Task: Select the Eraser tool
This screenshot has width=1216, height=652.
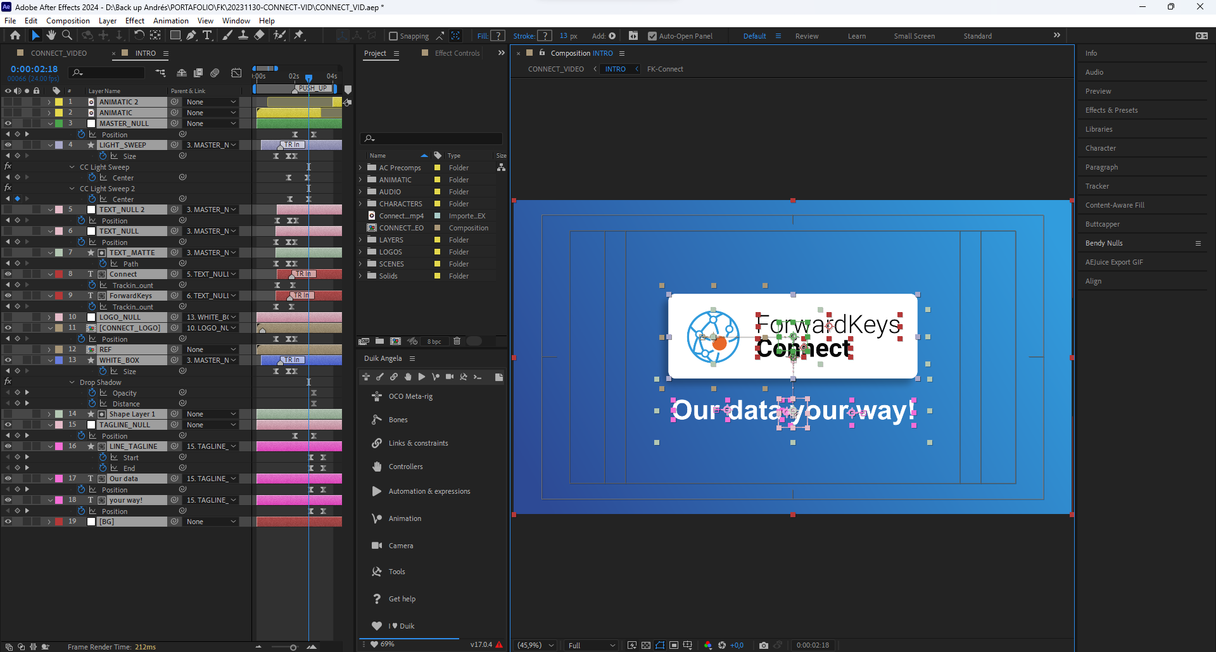Action: 259,35
